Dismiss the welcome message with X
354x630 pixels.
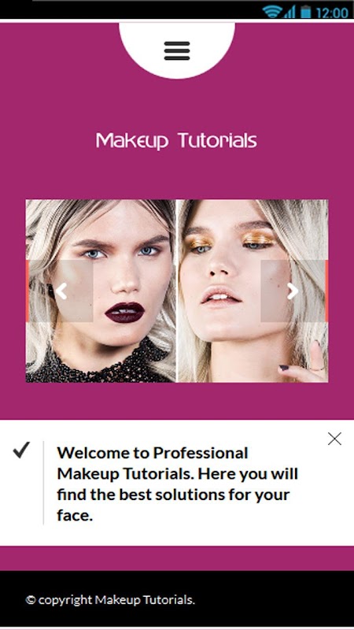(334, 439)
